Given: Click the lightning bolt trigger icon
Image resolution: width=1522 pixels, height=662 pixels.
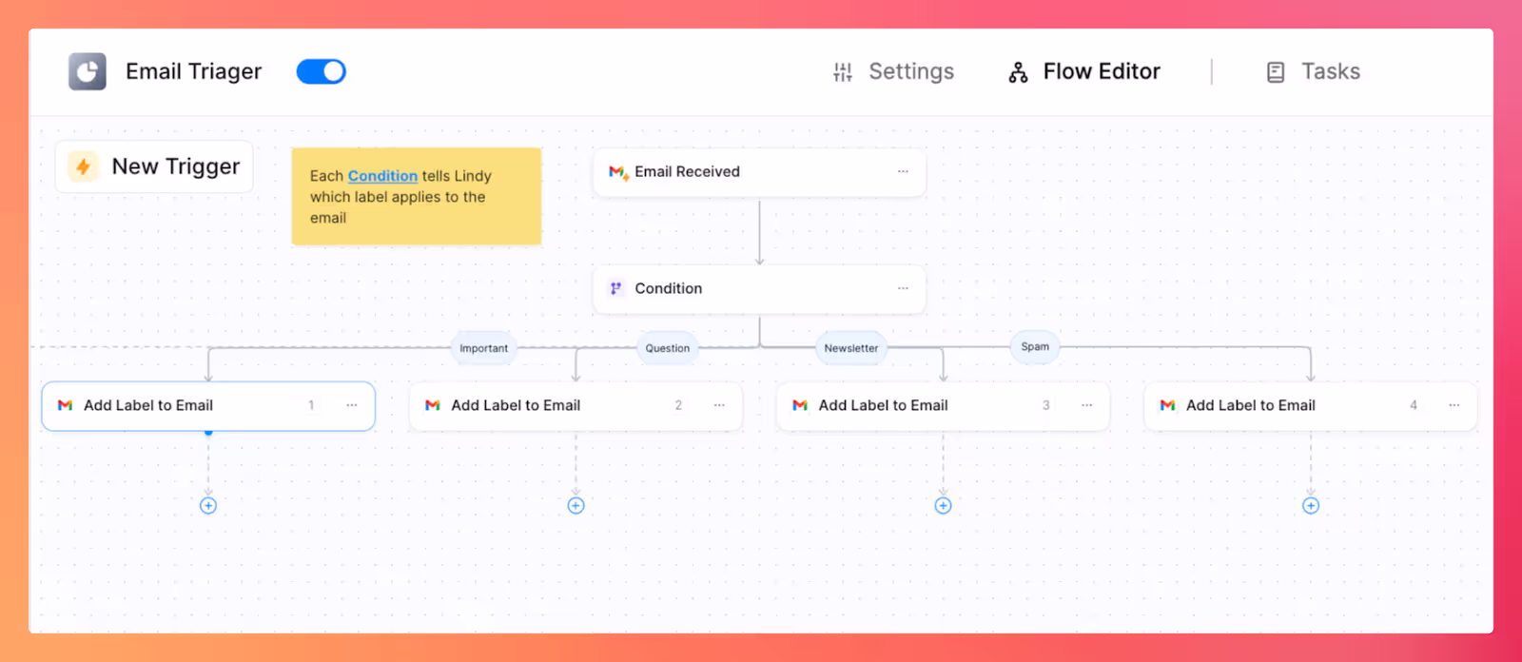Looking at the screenshot, I should (x=84, y=166).
